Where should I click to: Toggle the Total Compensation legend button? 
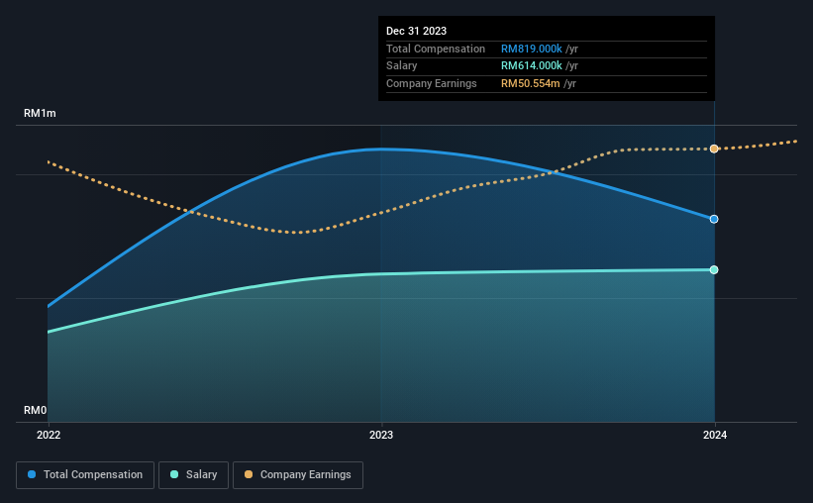pos(85,475)
